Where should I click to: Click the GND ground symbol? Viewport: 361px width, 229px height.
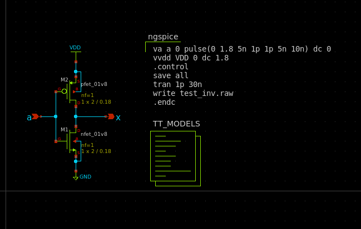[x=76, y=176]
